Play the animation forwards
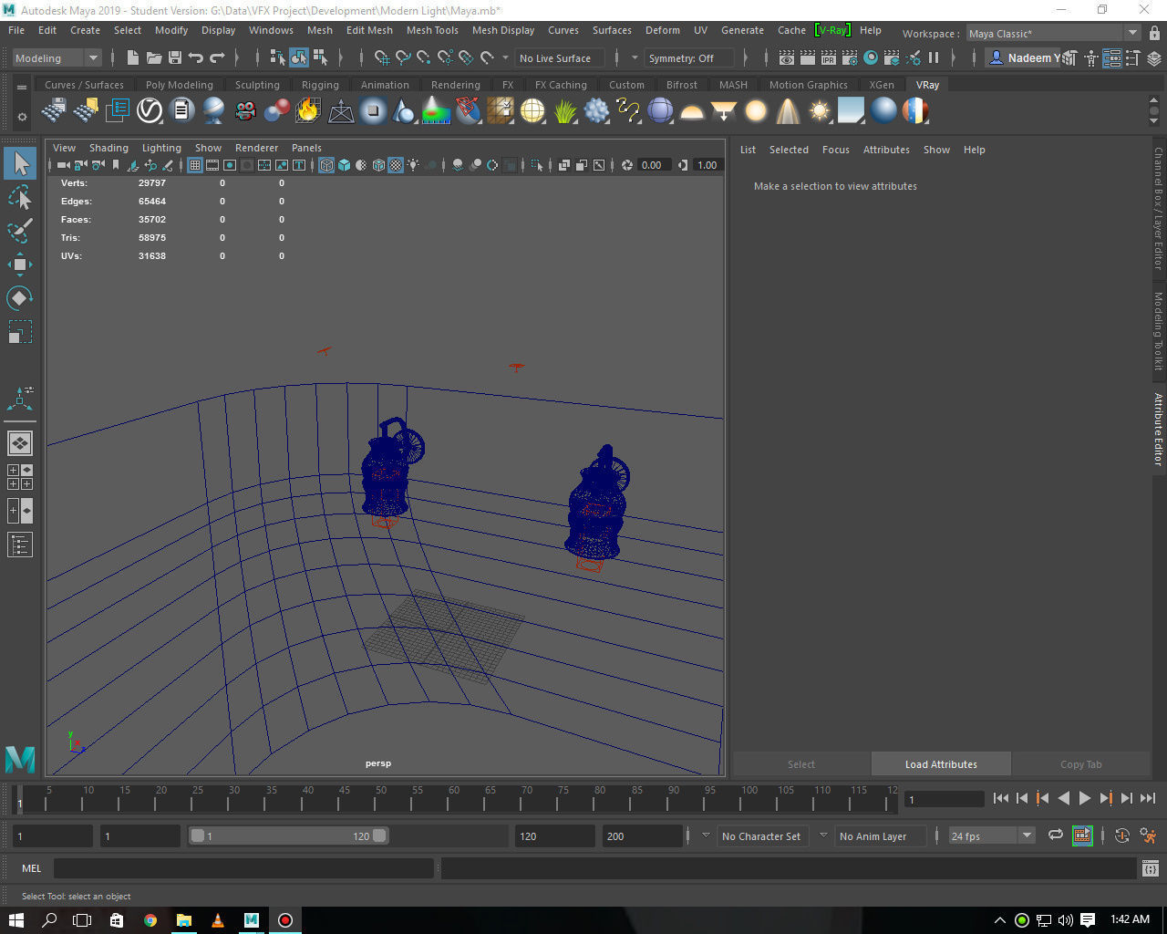This screenshot has height=934, width=1167. point(1084,798)
